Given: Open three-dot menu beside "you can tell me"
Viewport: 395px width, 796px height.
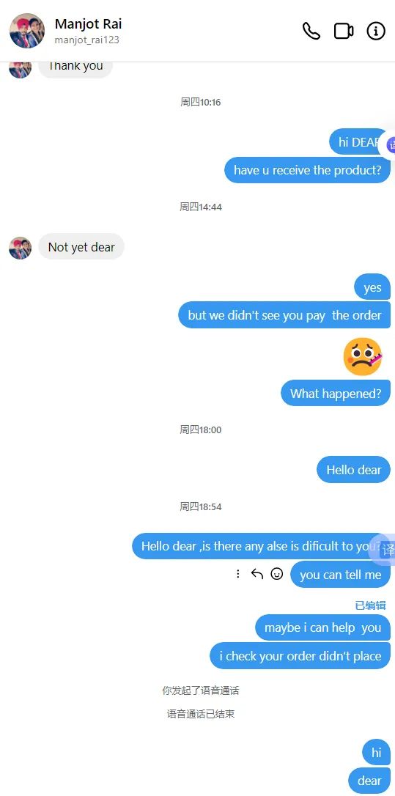Looking at the screenshot, I should pos(237,574).
